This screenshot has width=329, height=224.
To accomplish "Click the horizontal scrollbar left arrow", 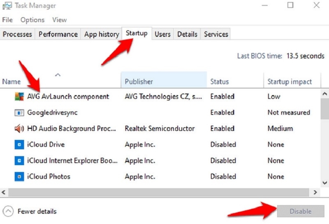I will [x=4, y=192].
